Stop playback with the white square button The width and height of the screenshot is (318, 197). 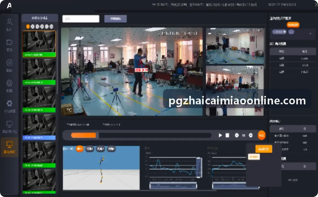point(227,135)
